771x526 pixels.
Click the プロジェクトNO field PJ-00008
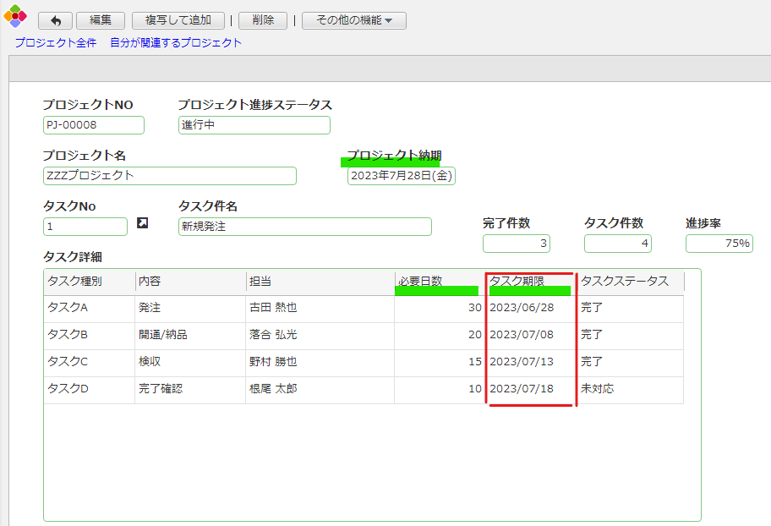coord(93,125)
